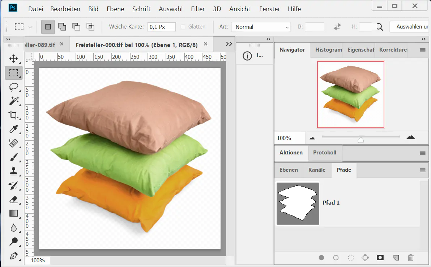The width and height of the screenshot is (431, 267).
Task: Open the Navigator panel options menu
Action: pyautogui.click(x=422, y=50)
